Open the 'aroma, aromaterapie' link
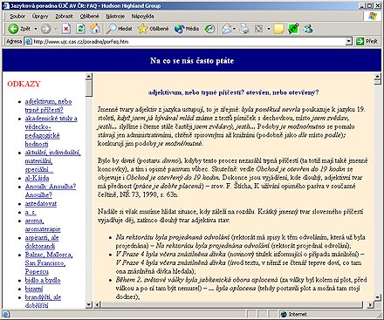The image size is (384, 320). click(x=43, y=225)
